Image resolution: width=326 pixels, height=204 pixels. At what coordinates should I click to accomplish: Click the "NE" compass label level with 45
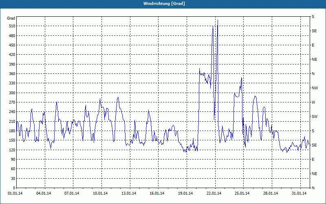[315, 174]
